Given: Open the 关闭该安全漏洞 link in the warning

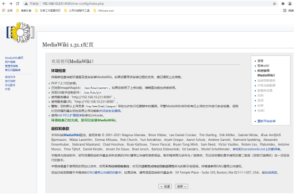Looking at the screenshot, I should [110, 111].
